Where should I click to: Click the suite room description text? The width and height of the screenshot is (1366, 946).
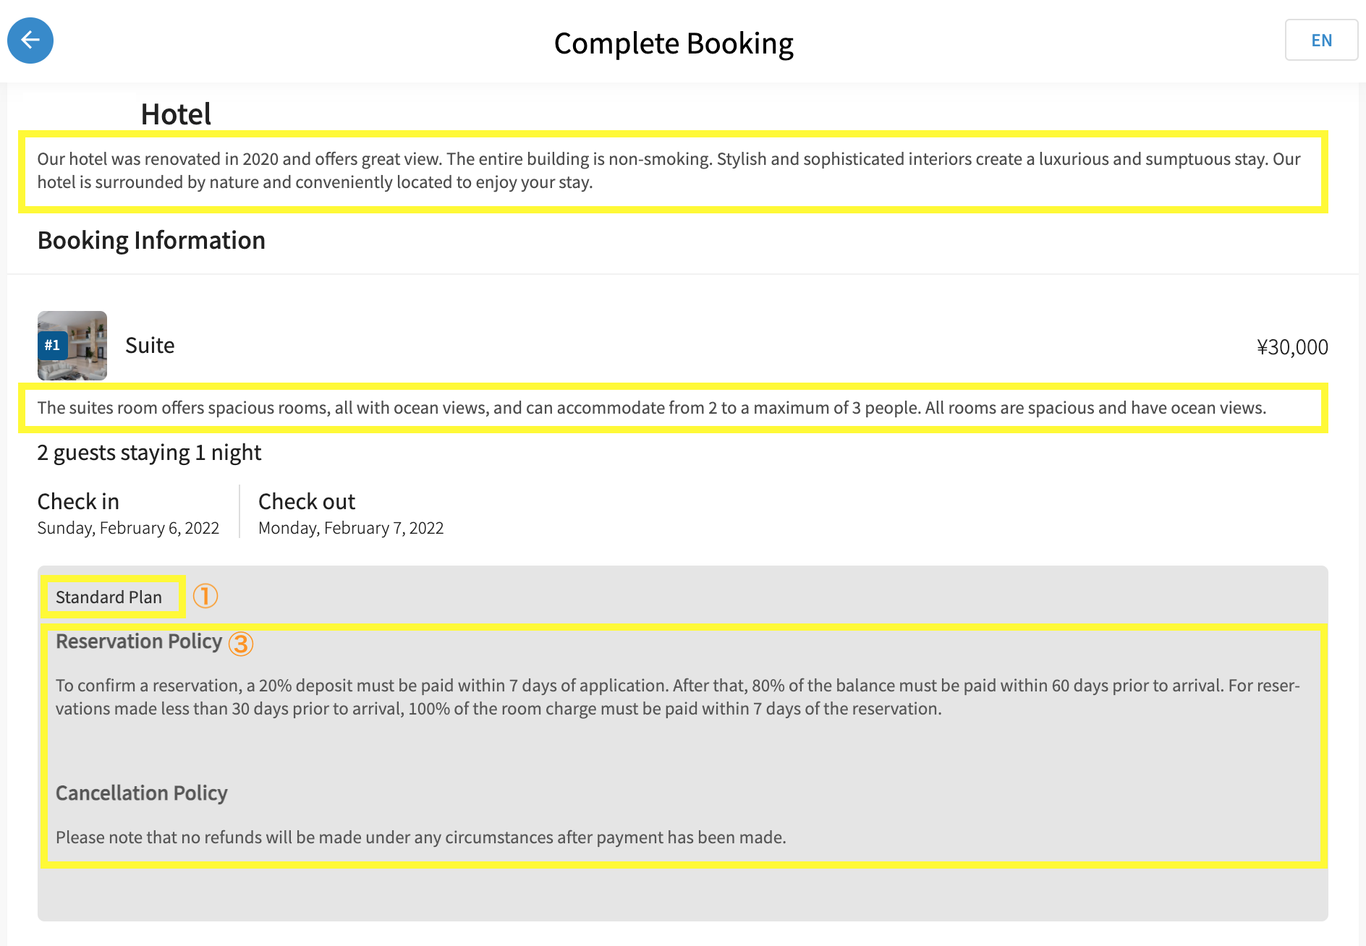pos(651,408)
